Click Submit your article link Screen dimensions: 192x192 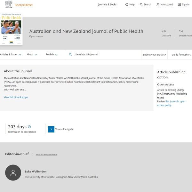pyautogui.click(x=154, y=55)
